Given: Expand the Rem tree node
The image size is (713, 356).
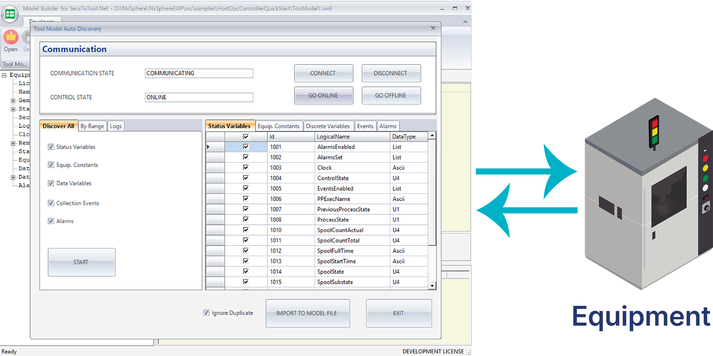Looking at the screenshot, I should click(13, 143).
